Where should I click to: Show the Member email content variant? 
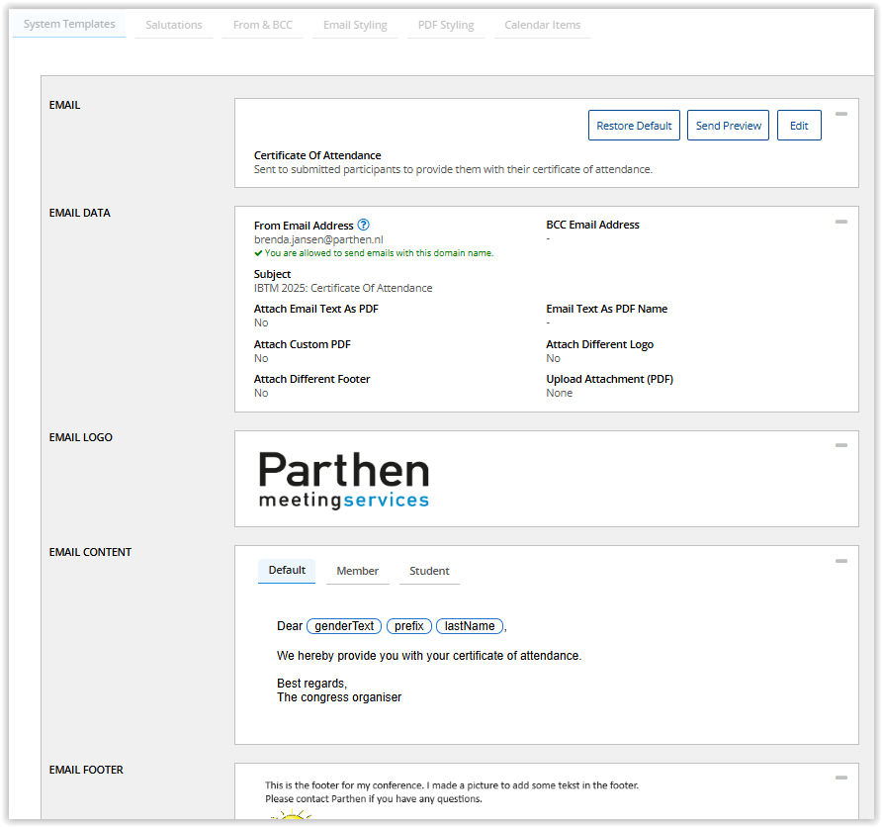357,571
